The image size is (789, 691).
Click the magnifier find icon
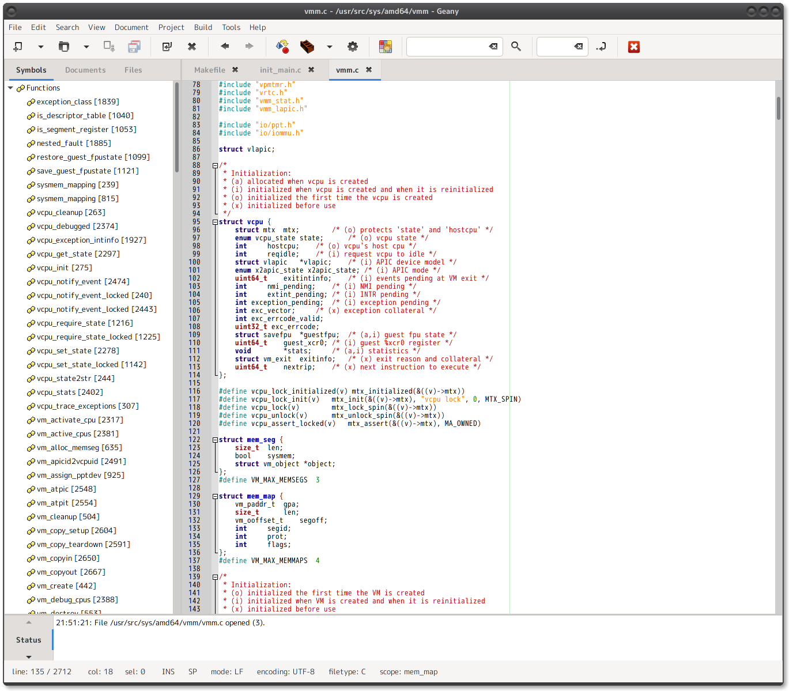(x=516, y=47)
